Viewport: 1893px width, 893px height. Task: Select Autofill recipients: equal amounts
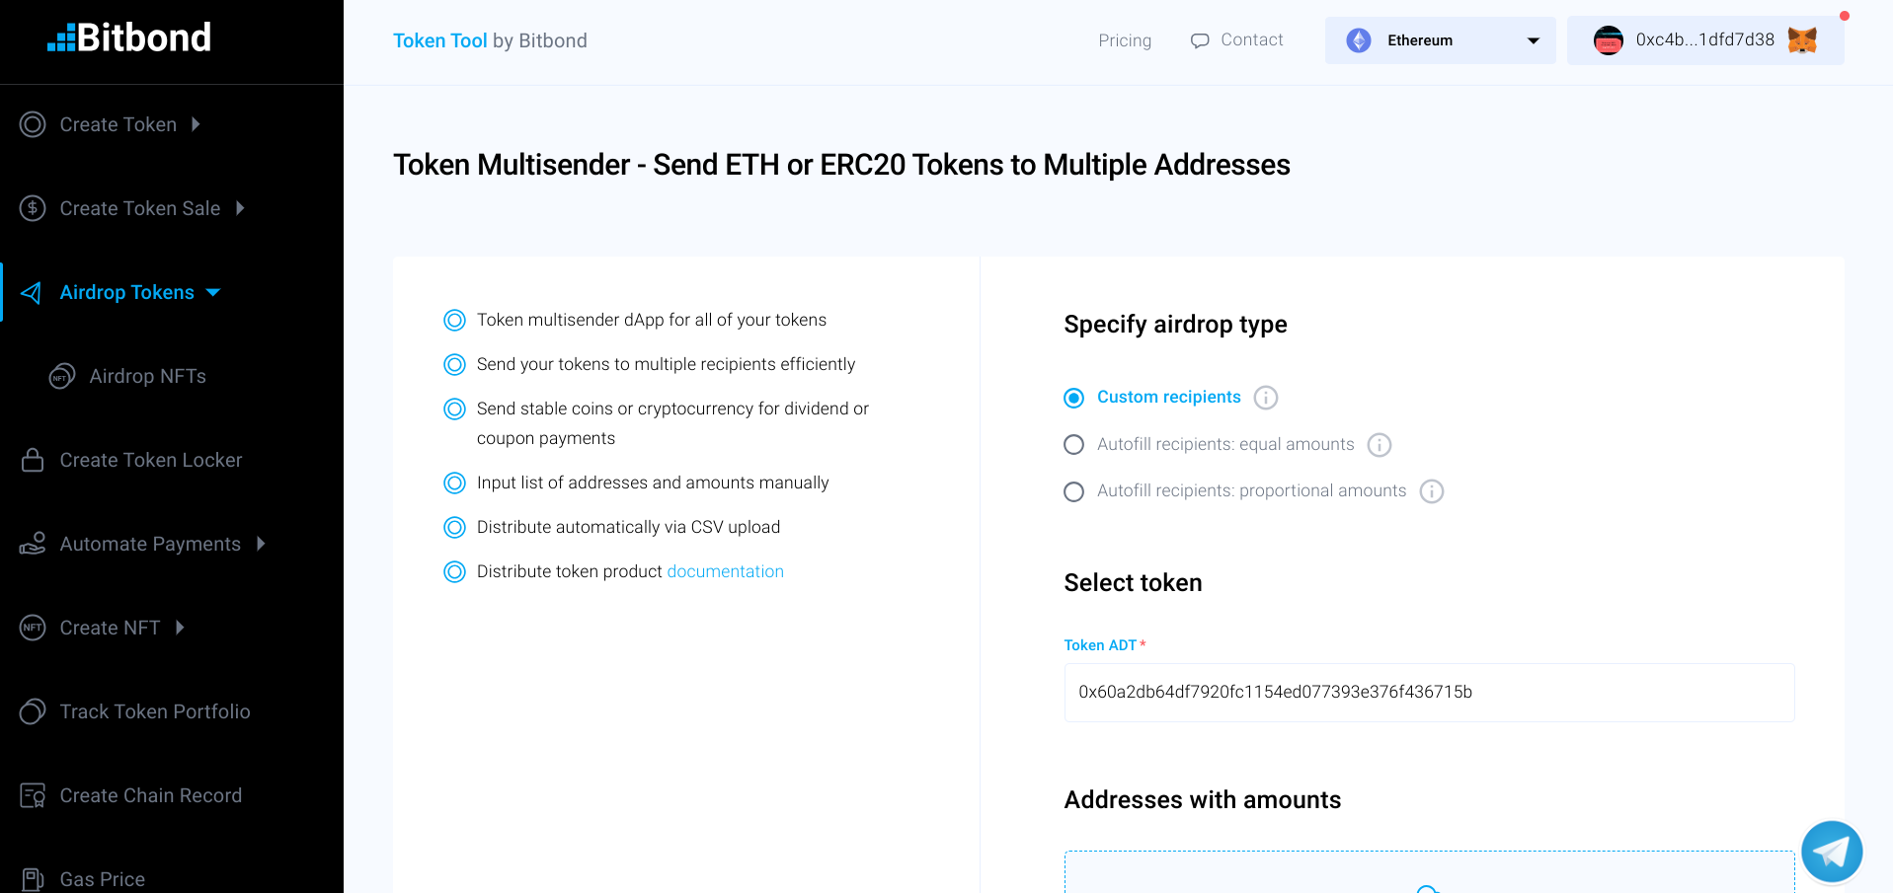point(1074,445)
